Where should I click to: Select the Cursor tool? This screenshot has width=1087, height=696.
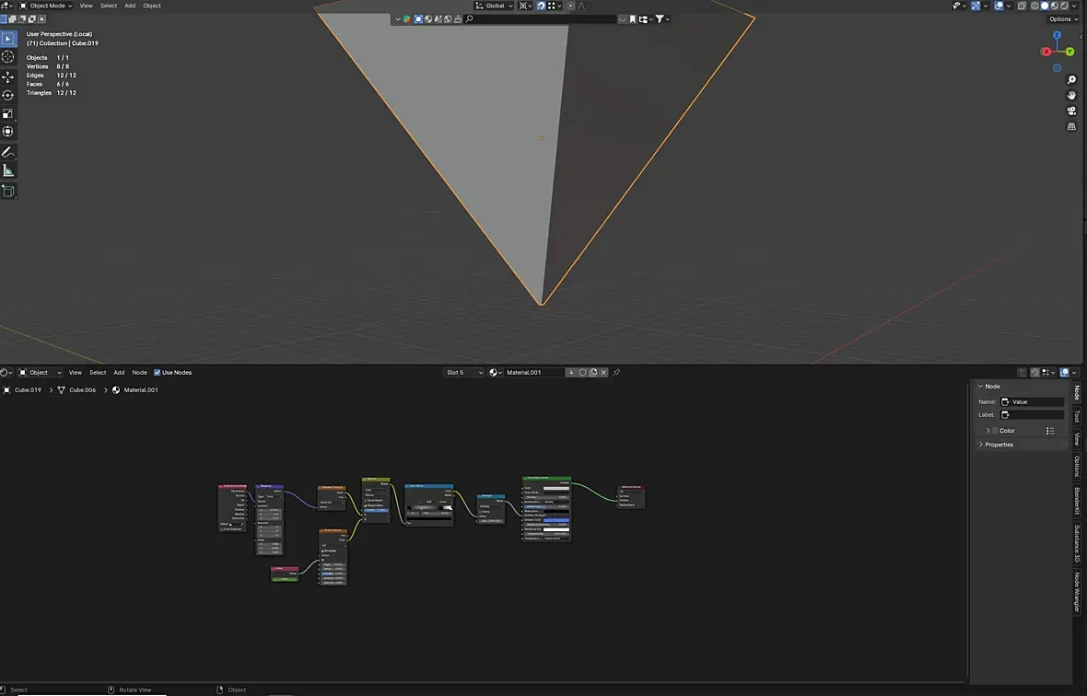(x=8, y=57)
